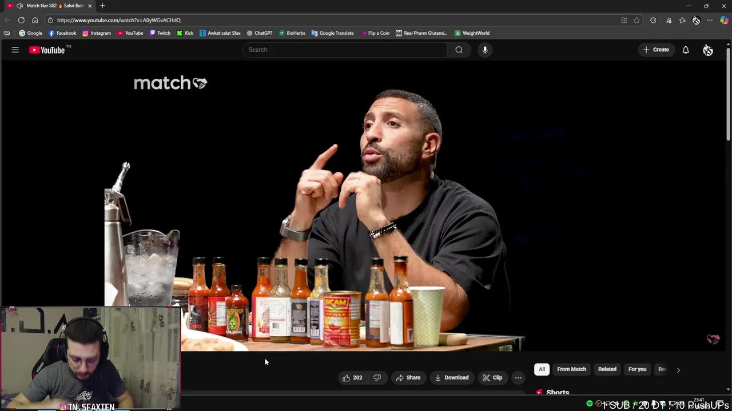Click the magnifier search button
The width and height of the screenshot is (732, 411).
pos(459,50)
